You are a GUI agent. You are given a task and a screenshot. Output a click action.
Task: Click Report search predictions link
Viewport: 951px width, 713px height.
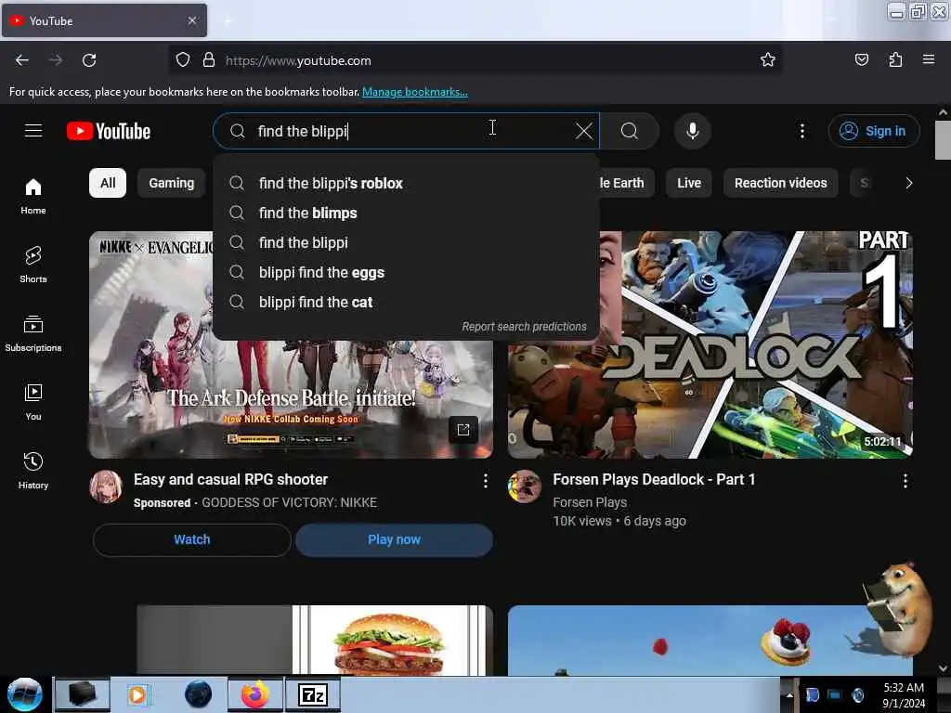tap(524, 327)
